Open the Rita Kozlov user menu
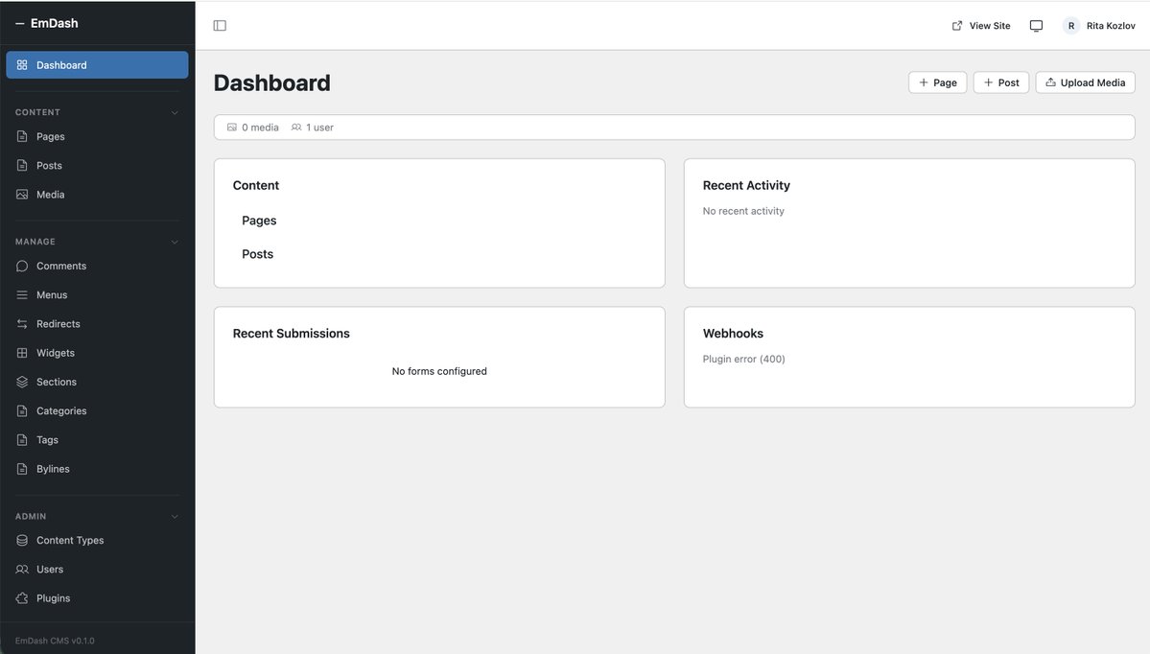 1098,26
